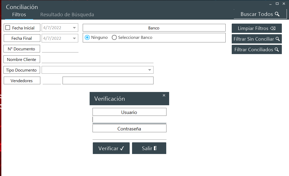289x176 pixels.
Task: Open the Fecha Final date dropdown
Action: [75, 38]
